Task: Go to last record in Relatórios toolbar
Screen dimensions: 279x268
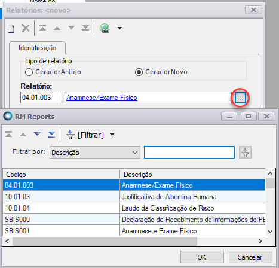Action: (x=85, y=28)
